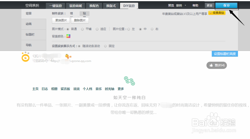Open the 导航 side panel item
250x139 pixels.
tap(34, 45)
